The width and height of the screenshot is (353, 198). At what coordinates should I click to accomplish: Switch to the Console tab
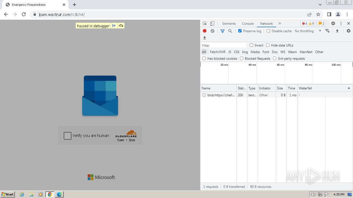248,23
